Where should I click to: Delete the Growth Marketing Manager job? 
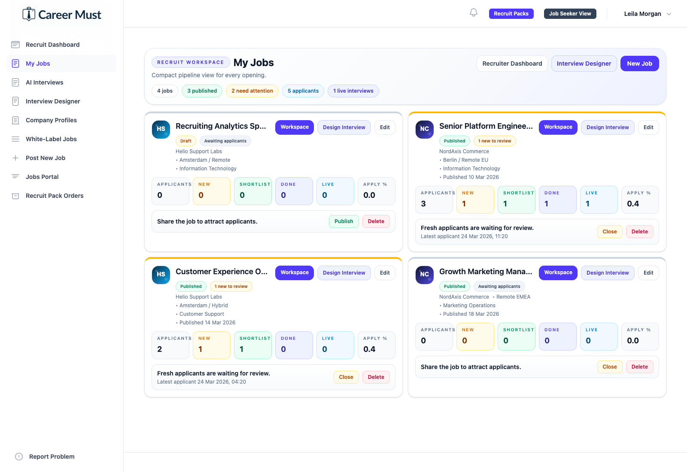(639, 367)
